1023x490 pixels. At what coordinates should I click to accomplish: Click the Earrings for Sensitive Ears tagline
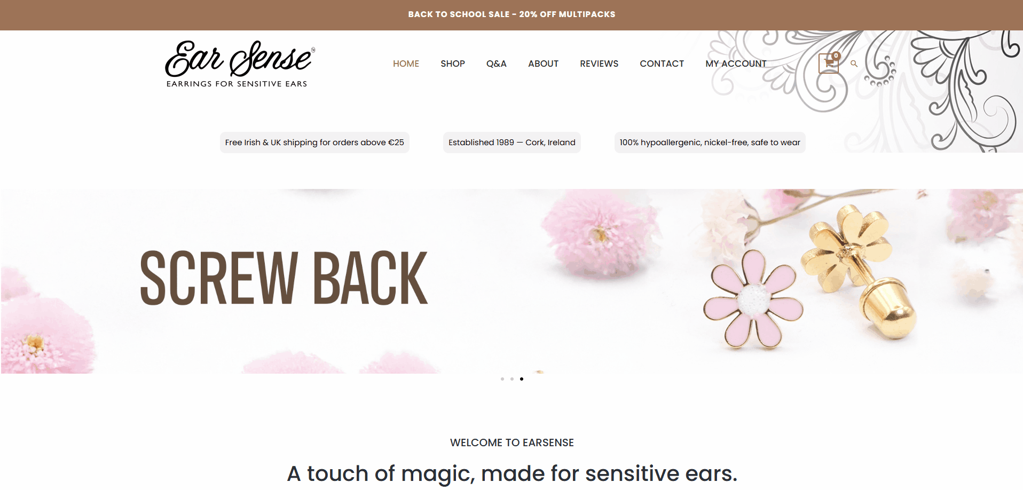(237, 84)
